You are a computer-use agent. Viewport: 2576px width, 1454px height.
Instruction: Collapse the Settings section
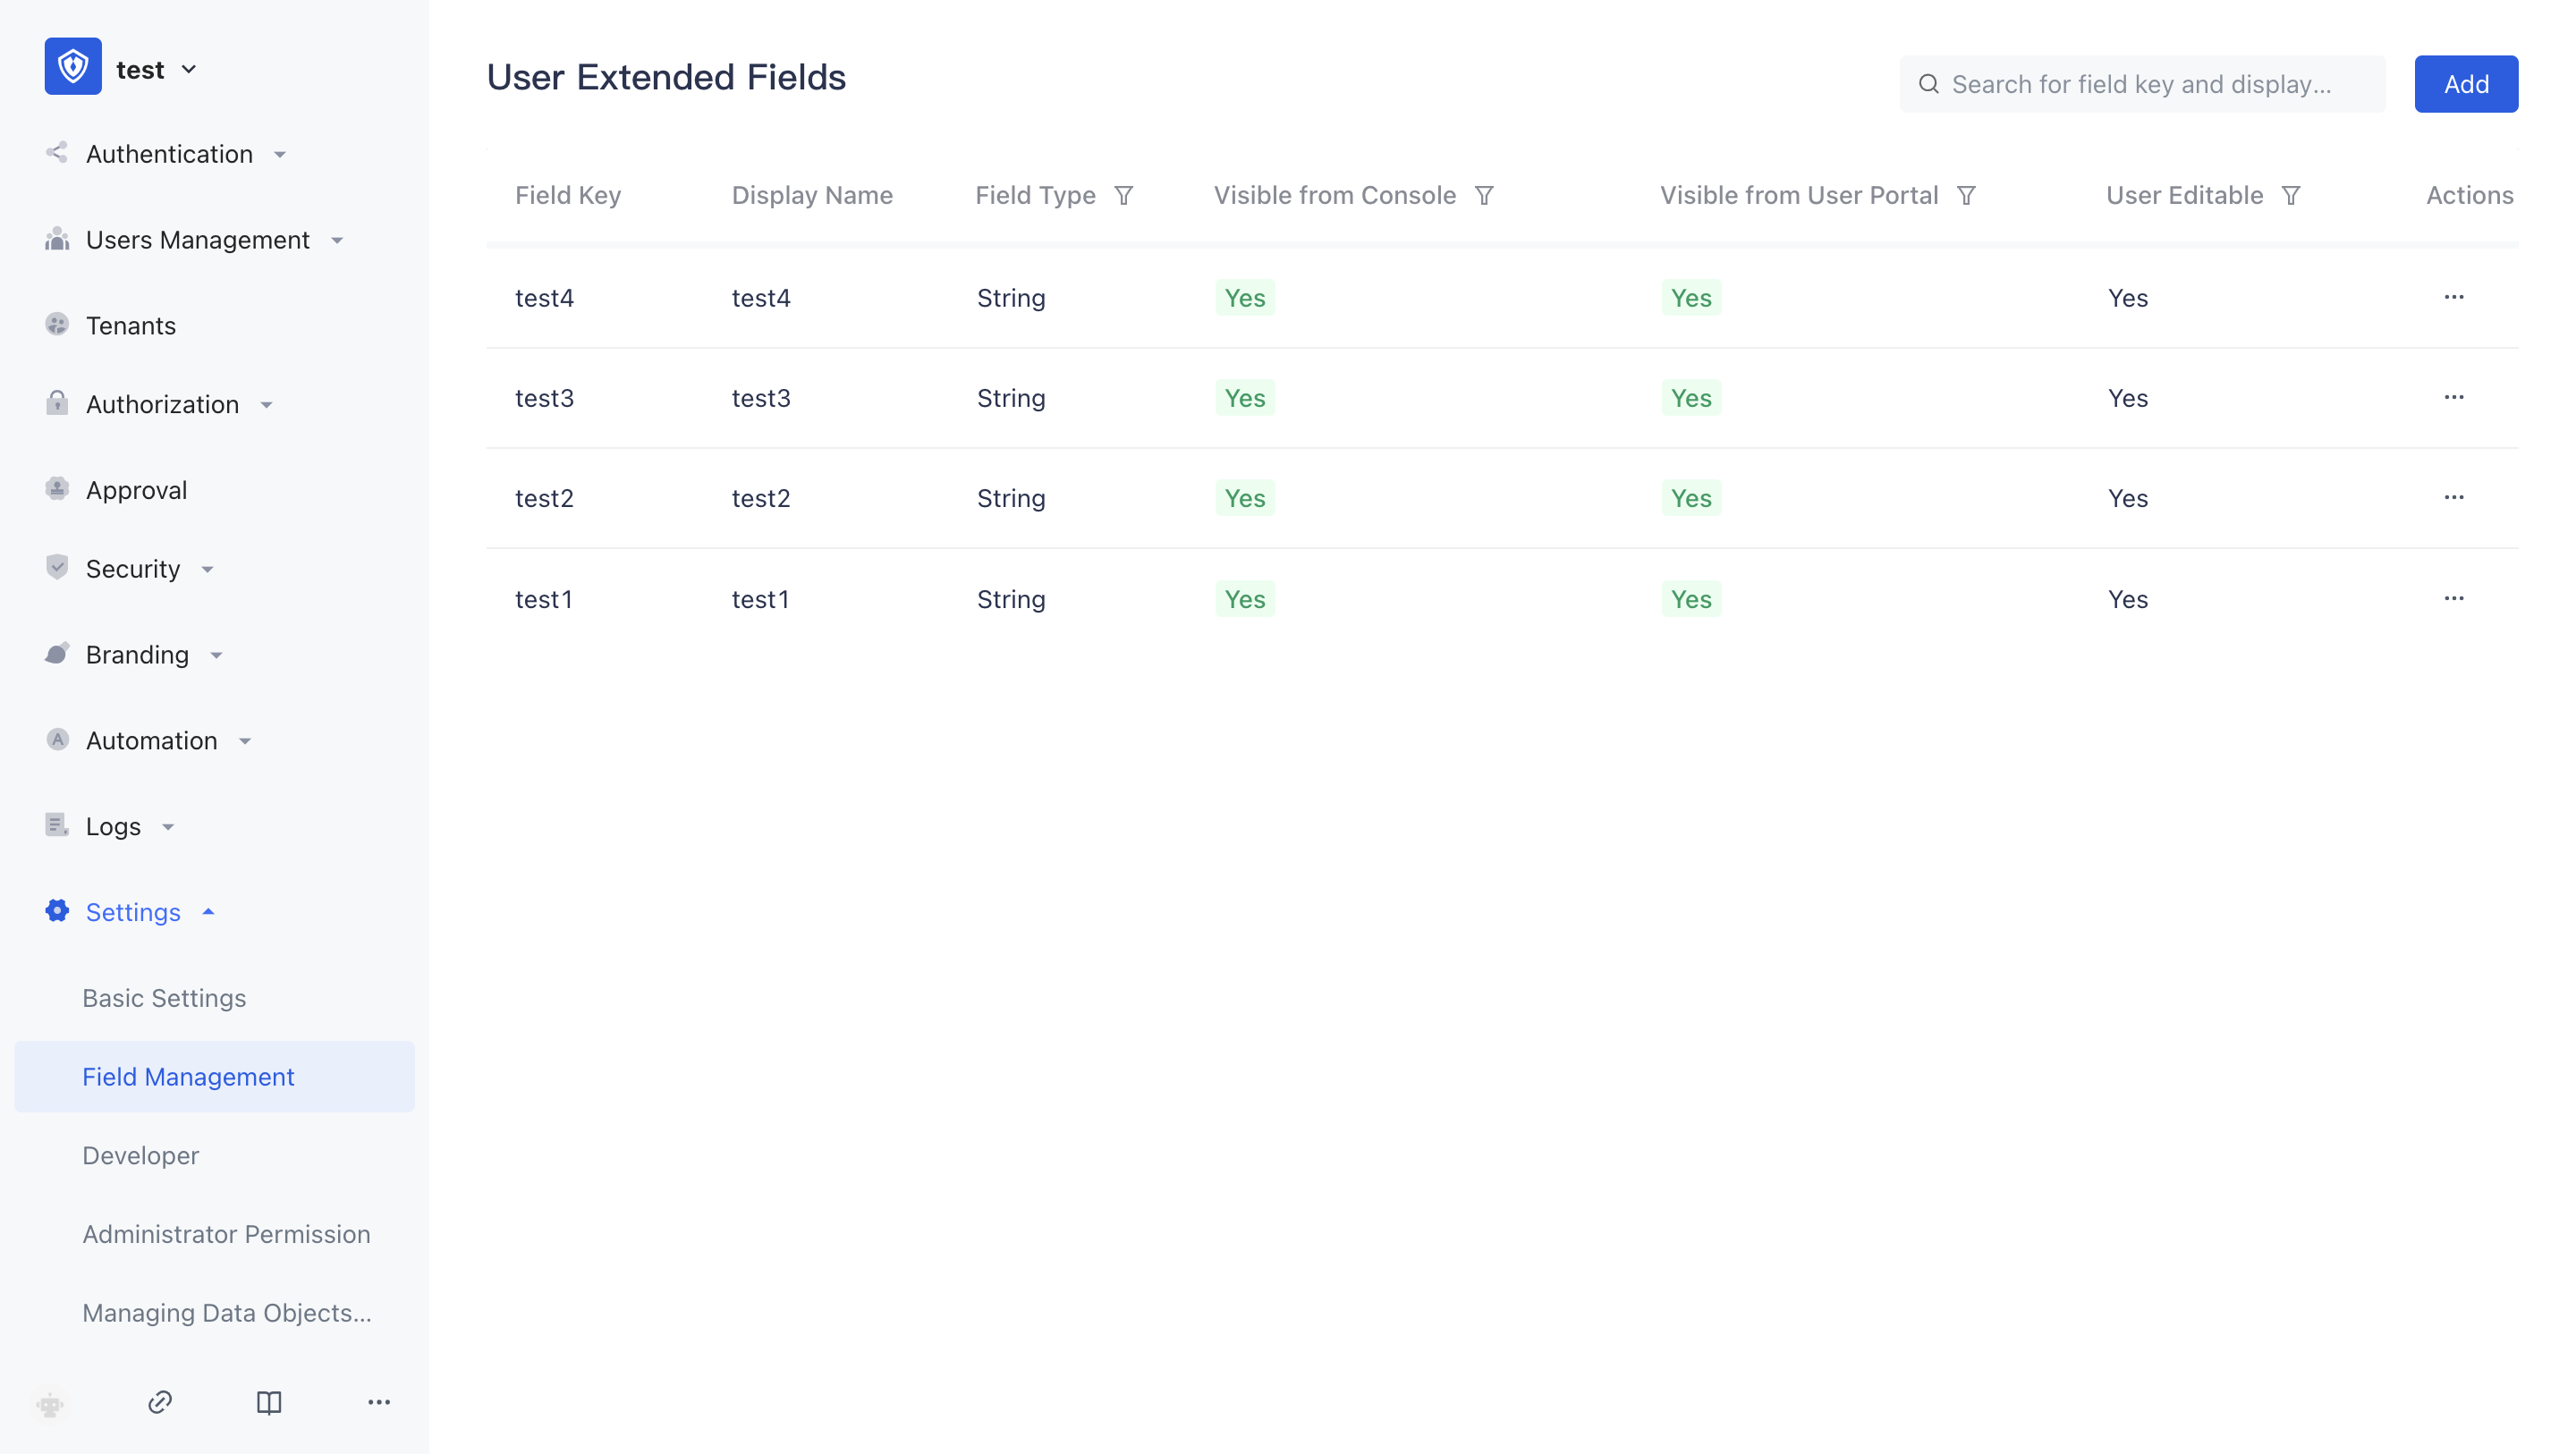133,912
